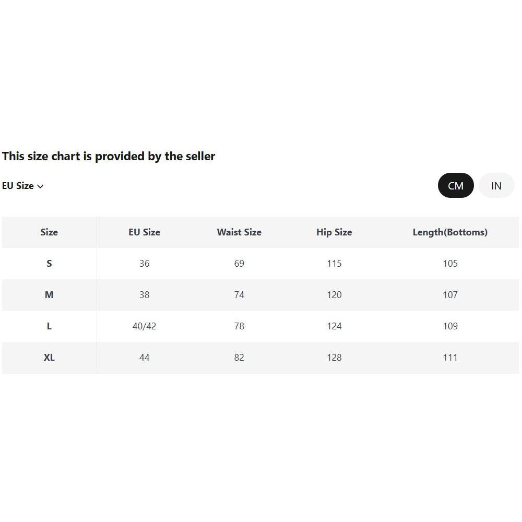Image resolution: width=522 pixels, height=522 pixels.
Task: Click the size chart seller notice heading
Action: pos(109,156)
